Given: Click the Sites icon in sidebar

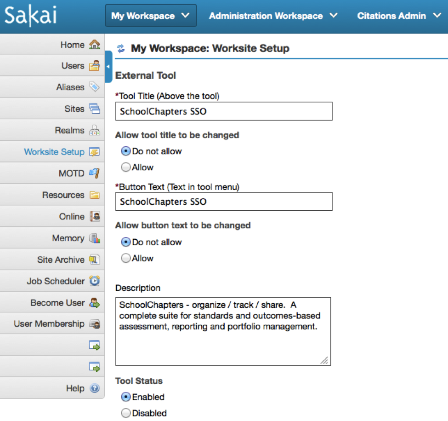Looking at the screenshot, I should click(x=95, y=109).
